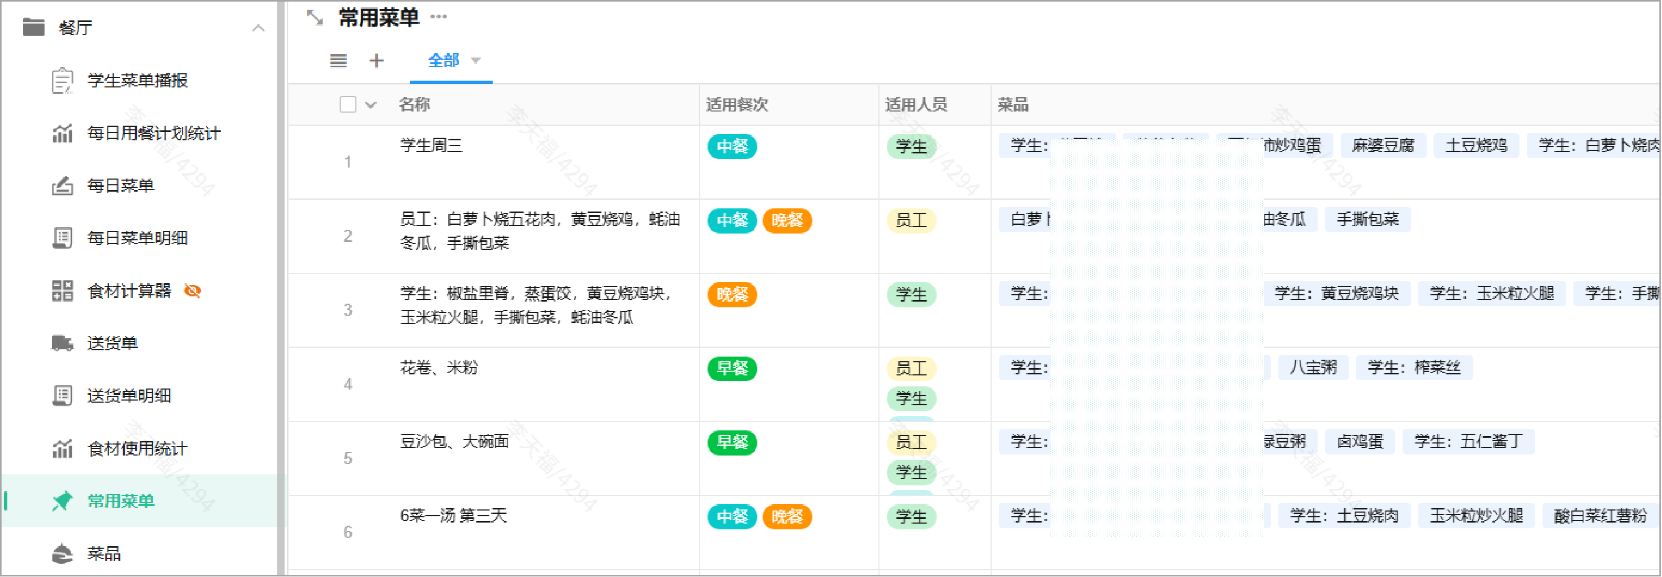Click the 麻婆豆腐 dish tag

coord(1383,146)
